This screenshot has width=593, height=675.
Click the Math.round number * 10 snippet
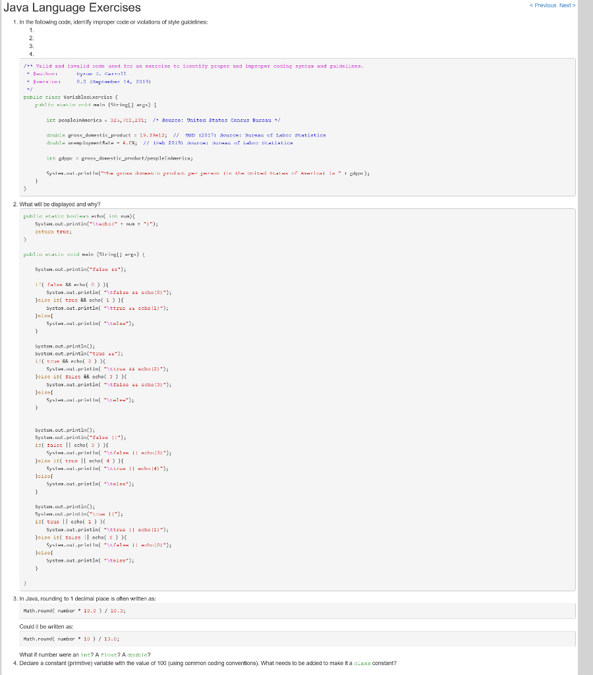[82, 639]
